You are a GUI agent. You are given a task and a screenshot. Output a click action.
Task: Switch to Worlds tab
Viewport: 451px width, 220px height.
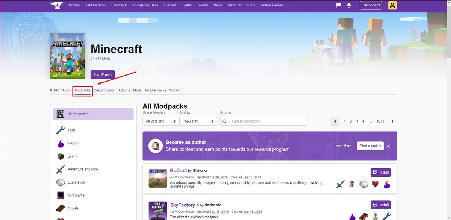(x=174, y=90)
